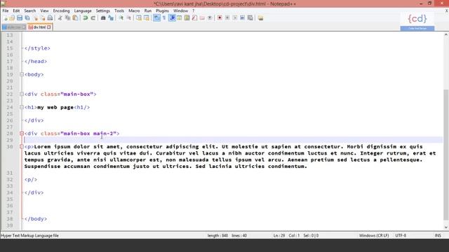The height and width of the screenshot is (252, 449).
Task: Open the Encoding menu
Action: pos(61,10)
